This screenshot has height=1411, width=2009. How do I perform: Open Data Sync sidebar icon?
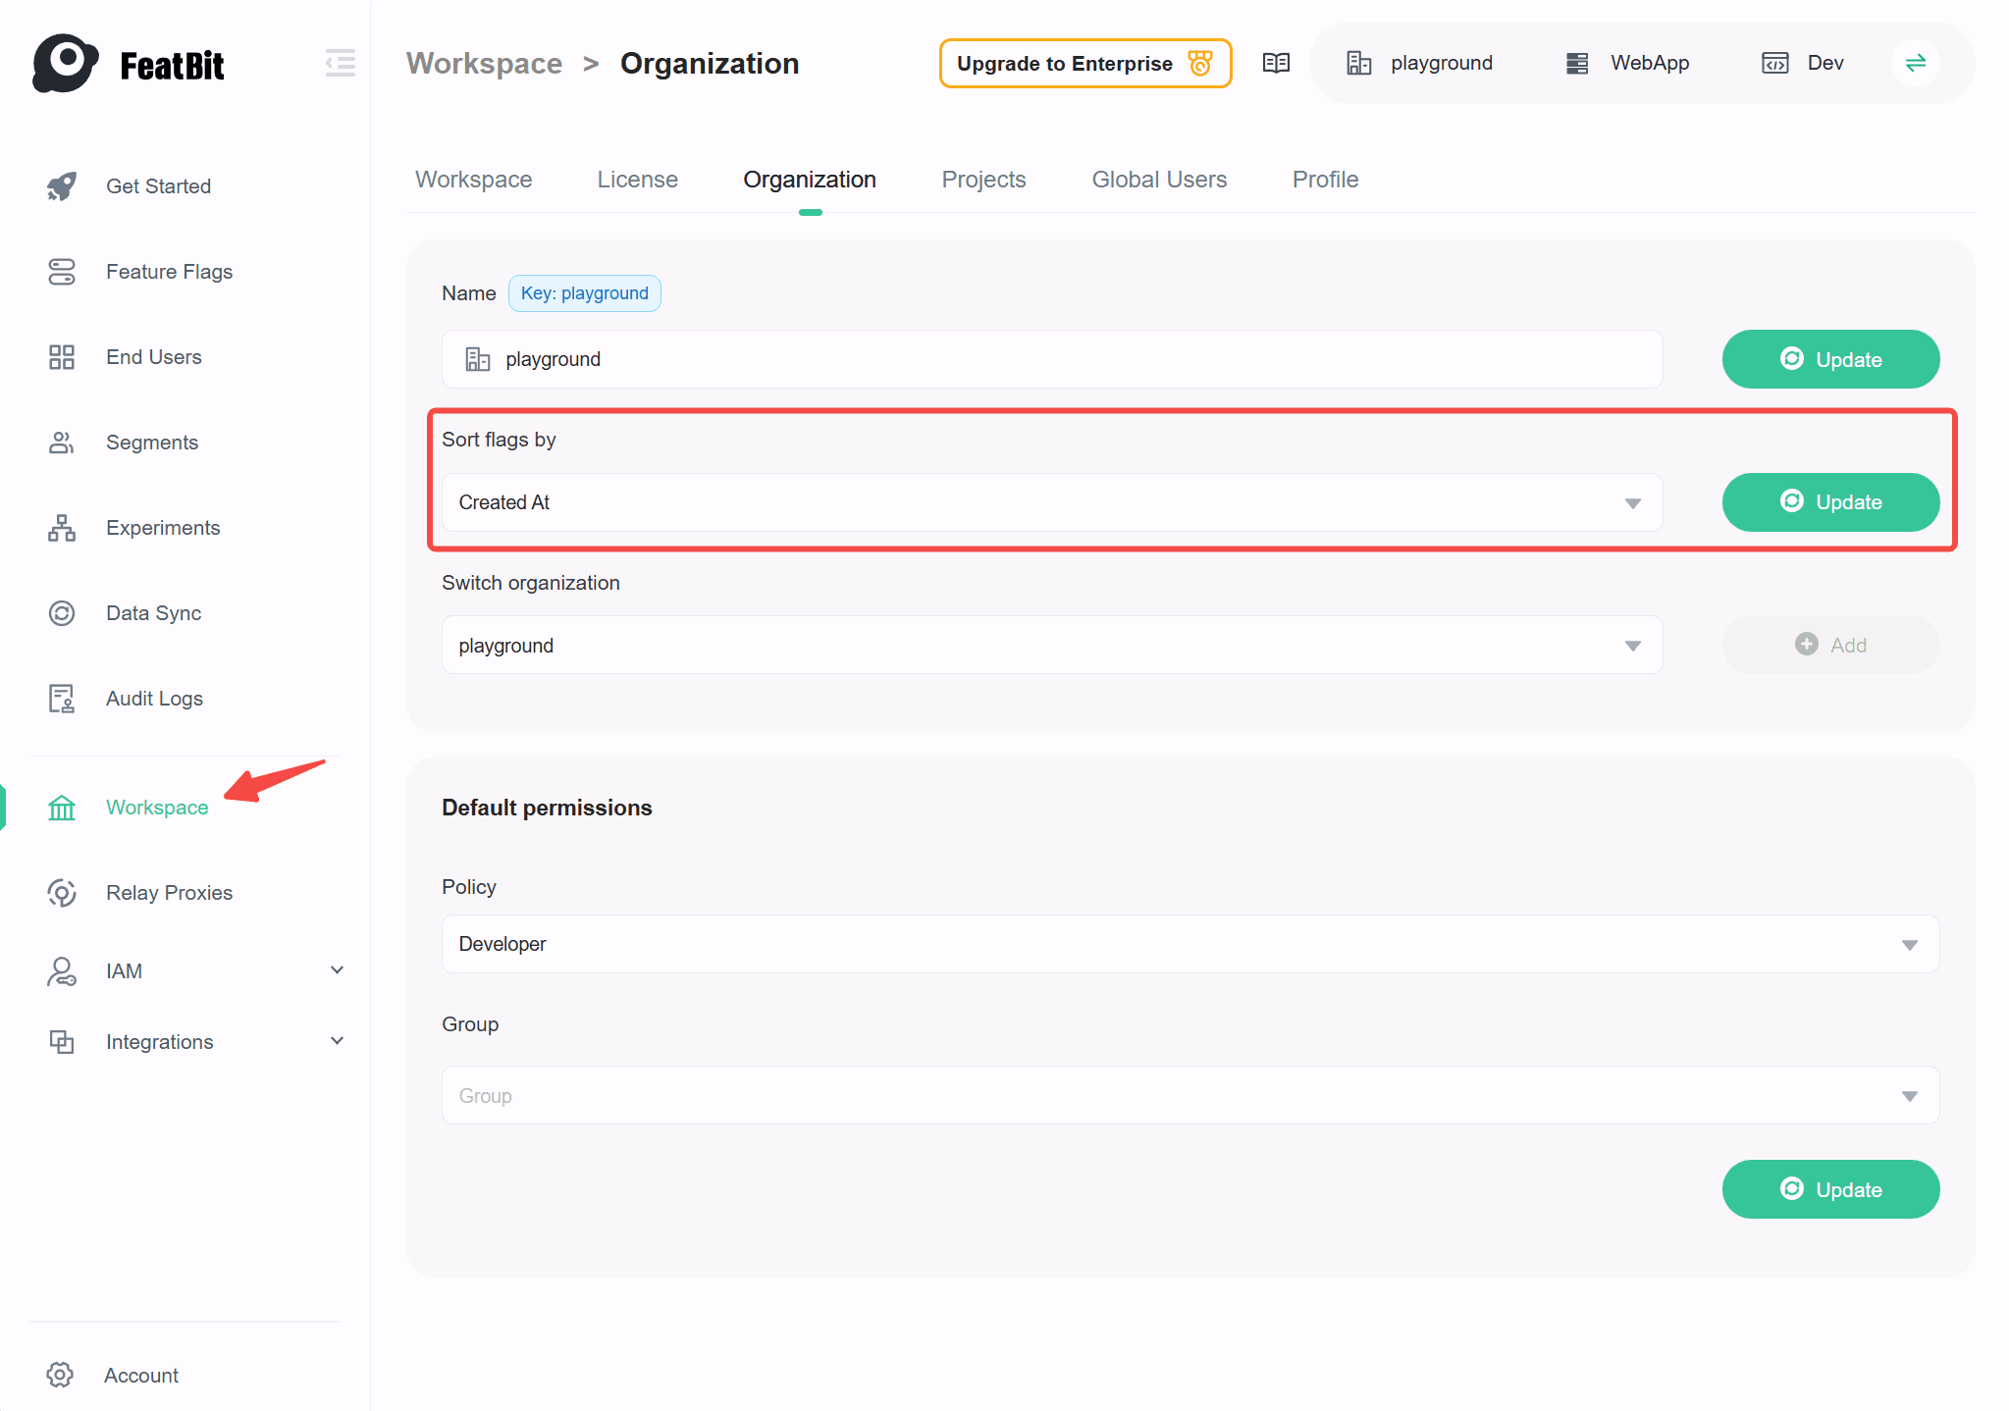62,613
